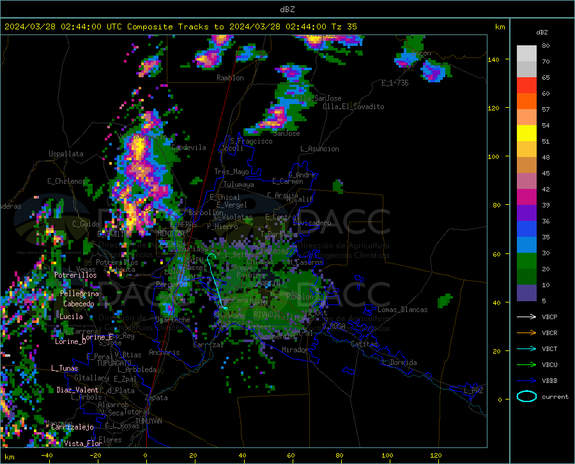Click the 'Tz 35' header value

[x=344, y=27]
